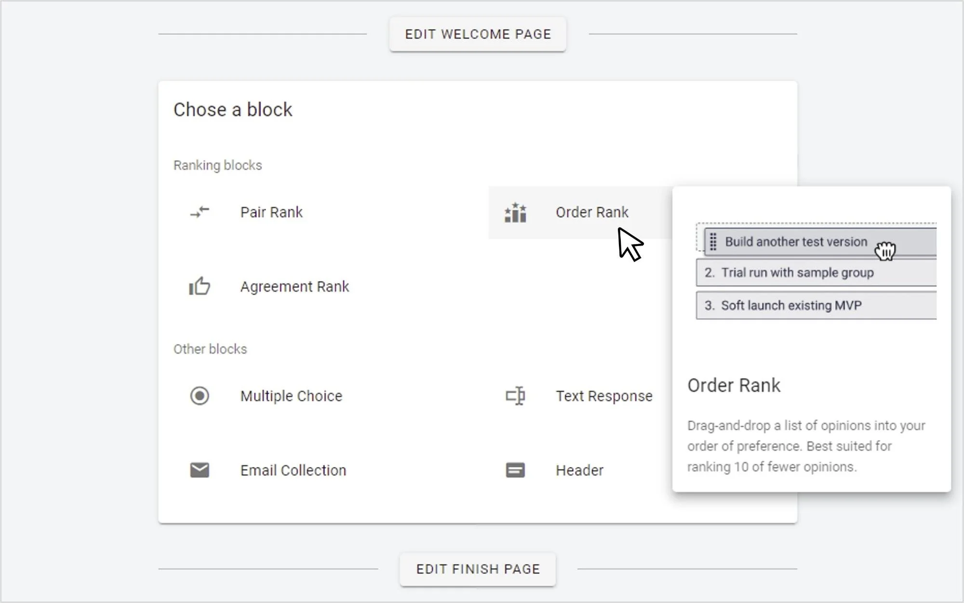Image resolution: width=964 pixels, height=603 pixels.
Task: Click the Pair Rank arrows icon
Action: 200,212
